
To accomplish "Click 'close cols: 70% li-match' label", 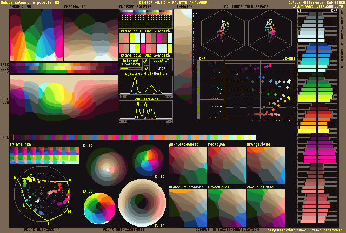I will (145, 56).
